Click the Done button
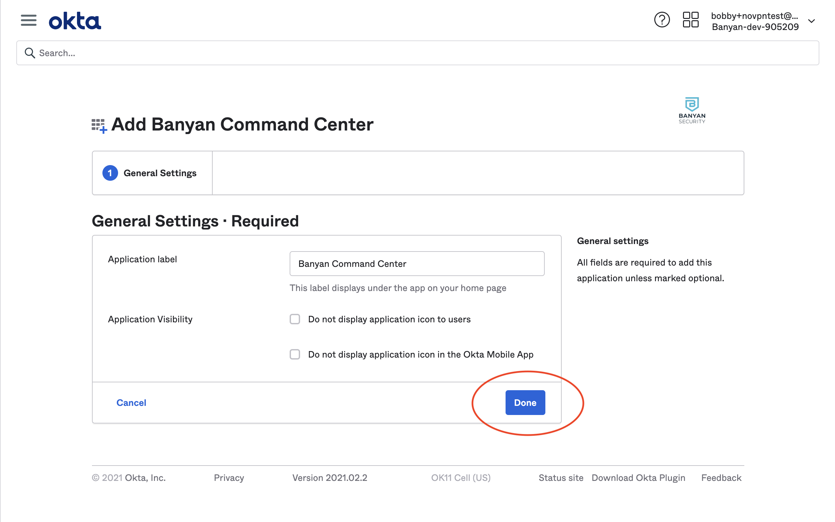This screenshot has height=522, width=835. point(525,403)
